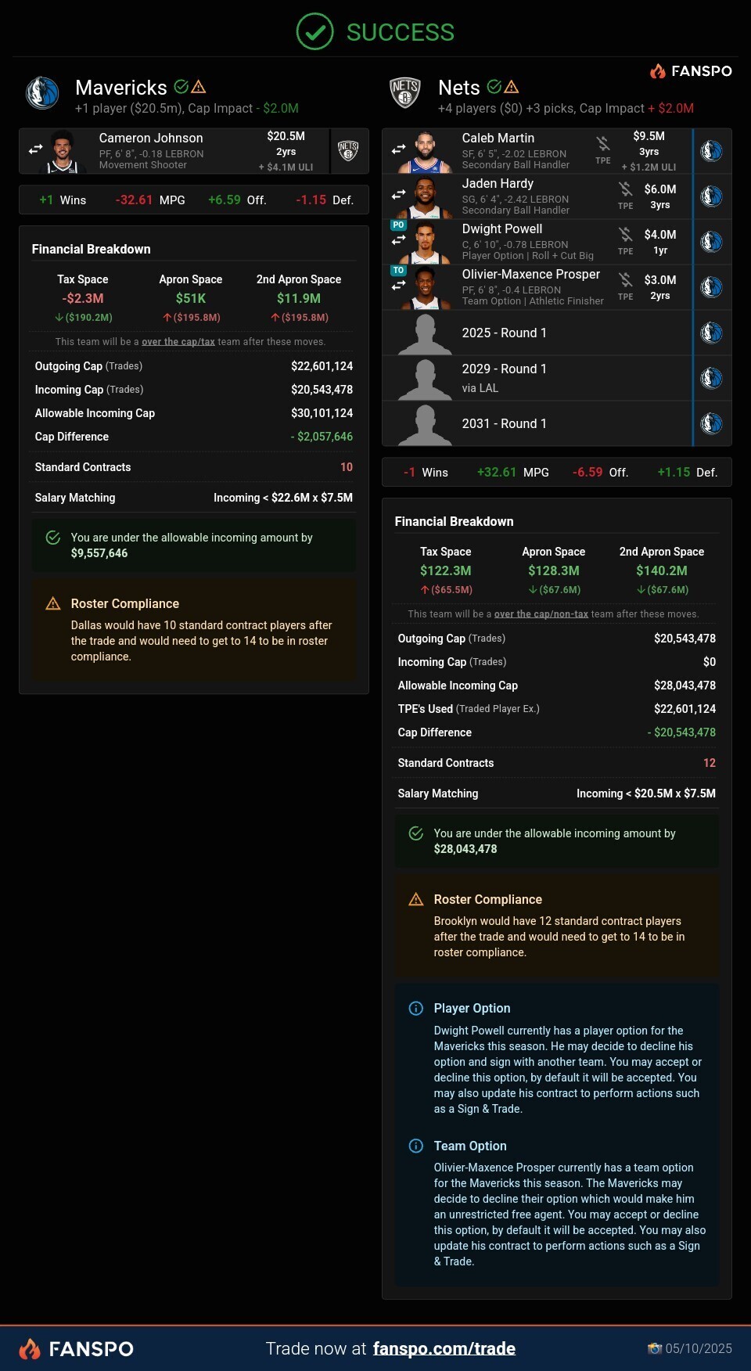Click warning triangle next to Mavericks name

199,86
